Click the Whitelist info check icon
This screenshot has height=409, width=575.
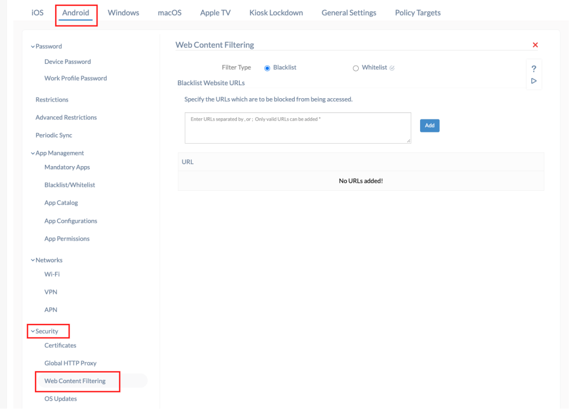click(x=392, y=68)
